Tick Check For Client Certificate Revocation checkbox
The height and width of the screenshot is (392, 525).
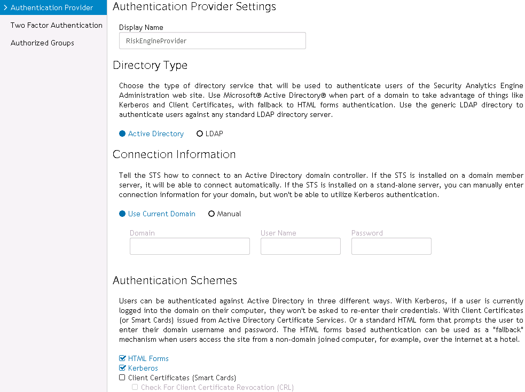135,387
